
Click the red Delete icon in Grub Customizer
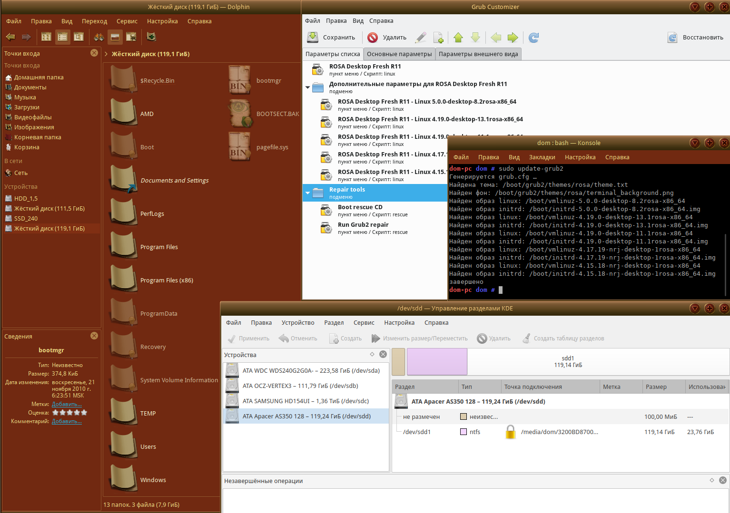tap(373, 38)
